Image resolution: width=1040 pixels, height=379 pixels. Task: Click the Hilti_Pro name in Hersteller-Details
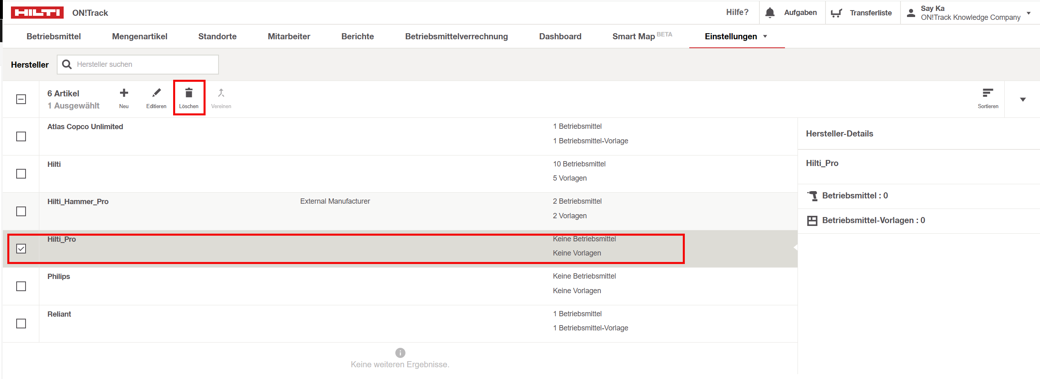point(822,163)
